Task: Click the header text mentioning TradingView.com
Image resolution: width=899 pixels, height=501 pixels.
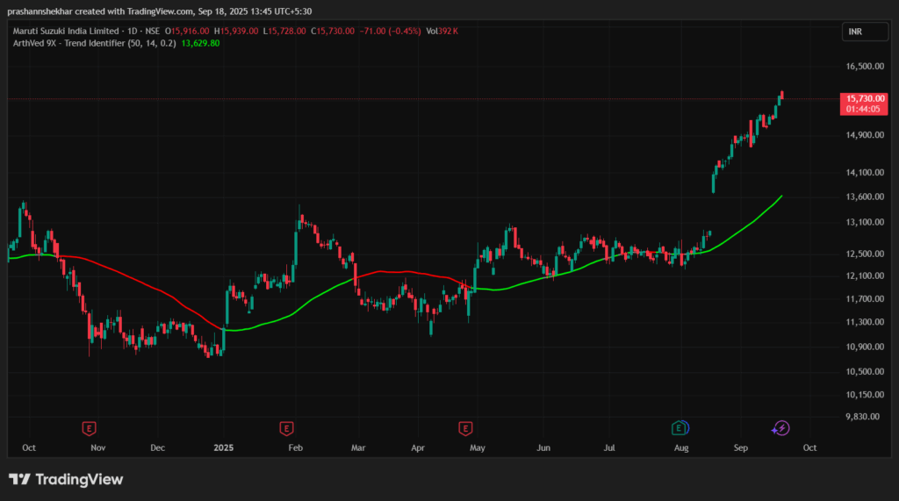Action: (158, 11)
